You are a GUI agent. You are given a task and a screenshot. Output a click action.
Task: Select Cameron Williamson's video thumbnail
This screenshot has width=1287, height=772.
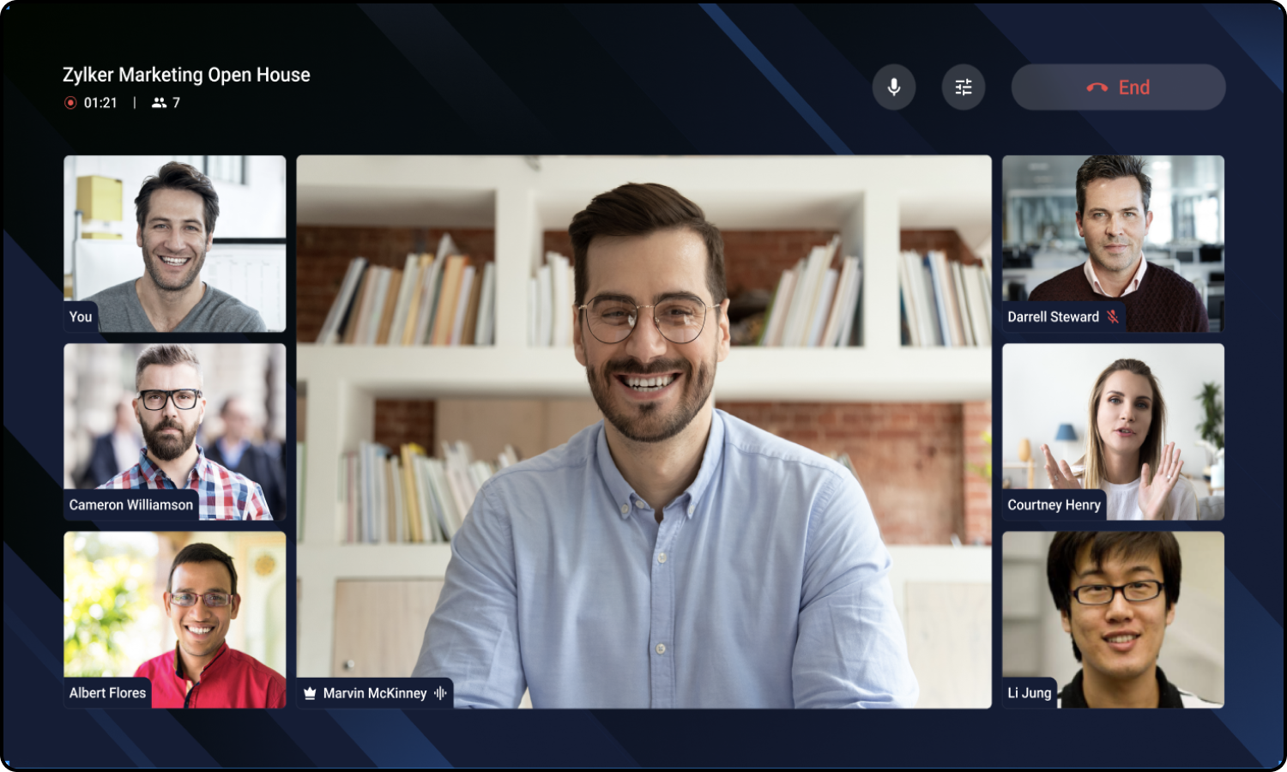pos(175,432)
